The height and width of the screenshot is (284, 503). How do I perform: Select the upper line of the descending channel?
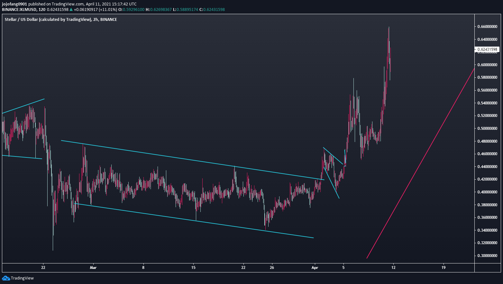[x=193, y=160]
